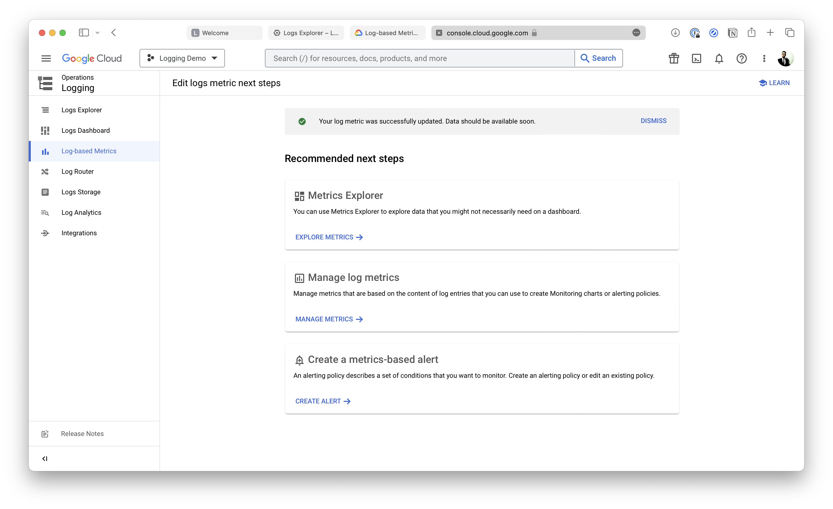Open the notifications bell
Screen dimensions: 833x509
point(719,58)
